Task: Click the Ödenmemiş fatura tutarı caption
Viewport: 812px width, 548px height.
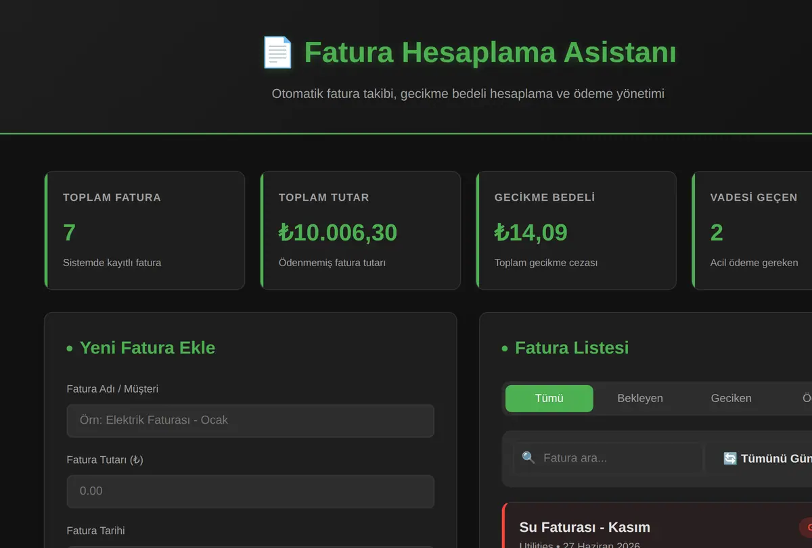Action: click(332, 263)
